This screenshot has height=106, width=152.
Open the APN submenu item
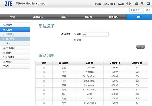(15, 43)
